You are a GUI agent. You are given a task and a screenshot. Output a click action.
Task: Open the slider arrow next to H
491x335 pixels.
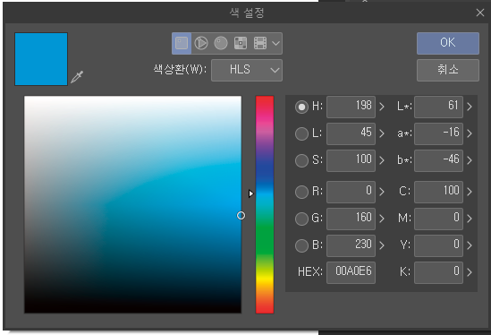point(382,107)
